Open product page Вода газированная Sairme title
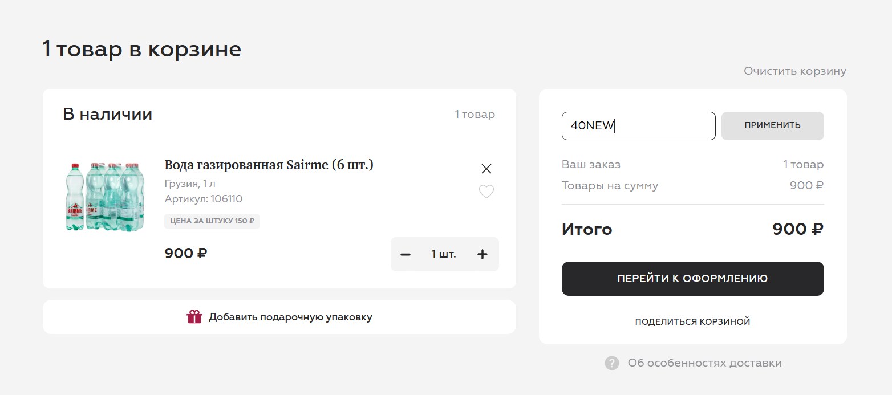The width and height of the screenshot is (892, 395). (269, 165)
